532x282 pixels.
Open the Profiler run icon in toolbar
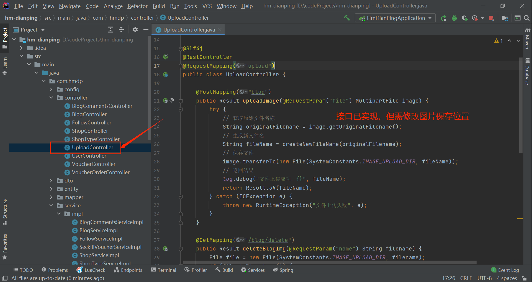click(x=475, y=18)
